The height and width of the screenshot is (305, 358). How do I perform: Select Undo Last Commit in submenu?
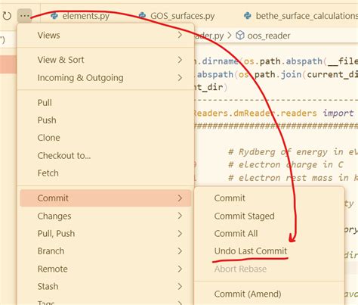[269, 251]
